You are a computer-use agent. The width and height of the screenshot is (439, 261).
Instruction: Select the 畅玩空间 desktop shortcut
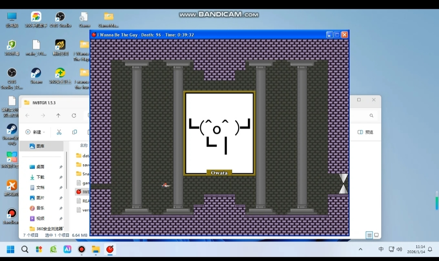[x=60, y=48]
